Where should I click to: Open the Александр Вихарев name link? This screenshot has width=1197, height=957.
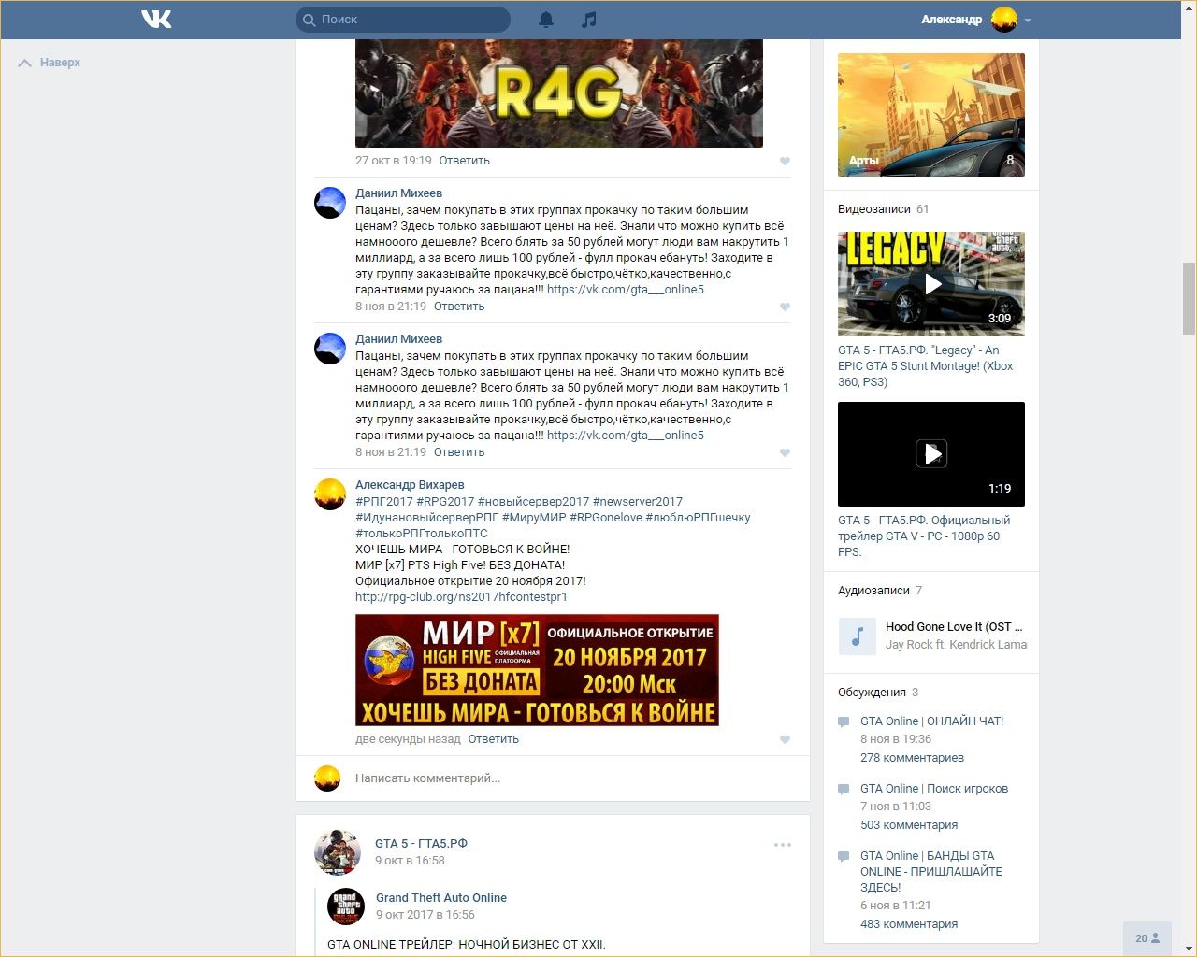pos(410,485)
